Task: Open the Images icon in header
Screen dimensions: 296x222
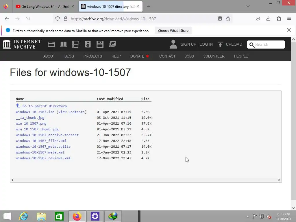Action: (x=112, y=44)
